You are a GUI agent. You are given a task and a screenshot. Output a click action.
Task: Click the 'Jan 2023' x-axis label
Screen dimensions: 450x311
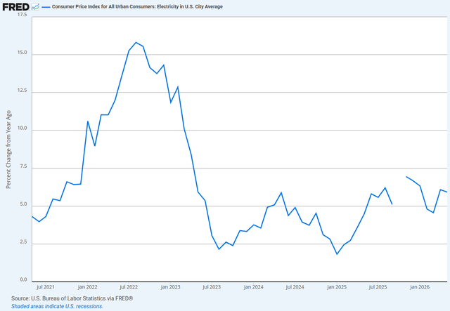[170, 287]
